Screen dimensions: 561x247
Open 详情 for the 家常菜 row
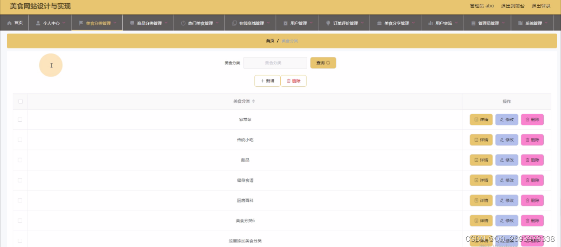pyautogui.click(x=481, y=120)
